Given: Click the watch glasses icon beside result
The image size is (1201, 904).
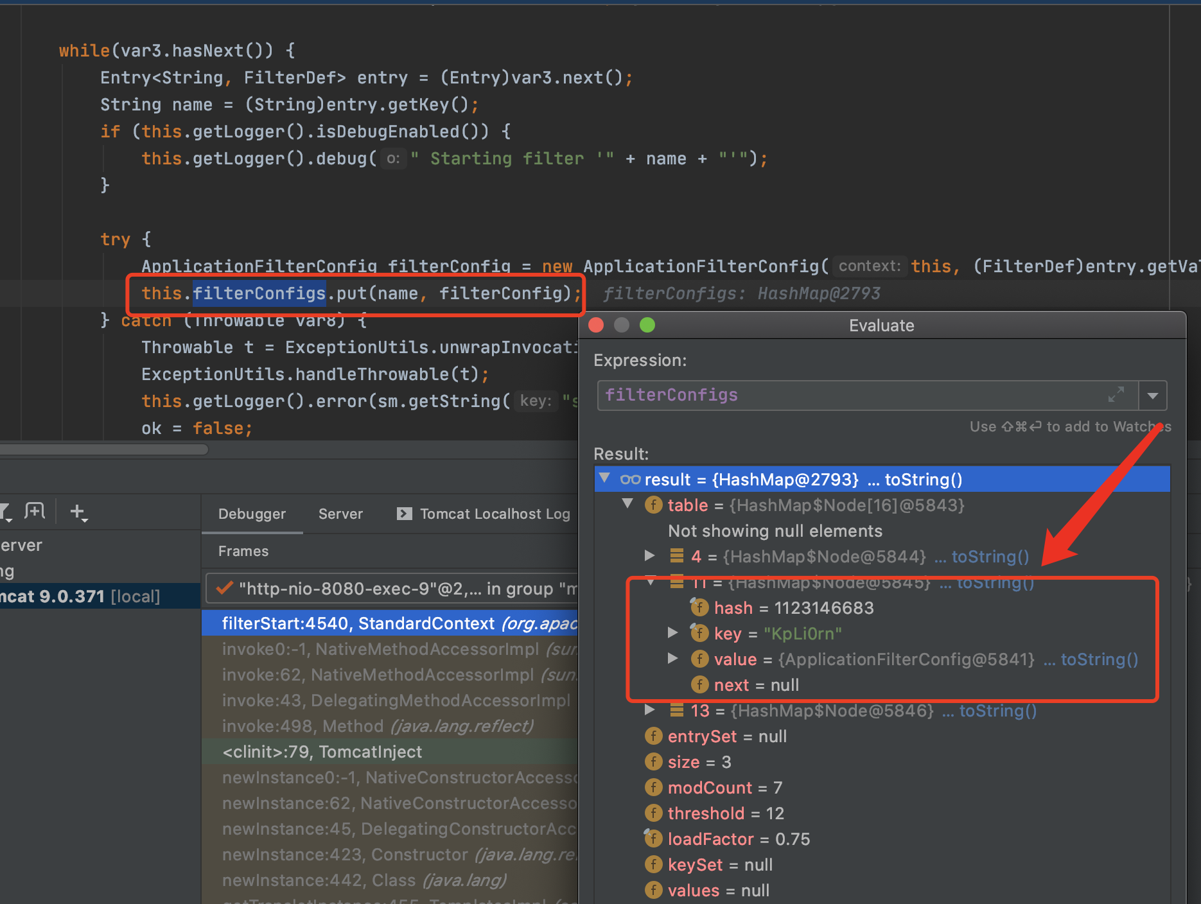Looking at the screenshot, I should tap(630, 480).
